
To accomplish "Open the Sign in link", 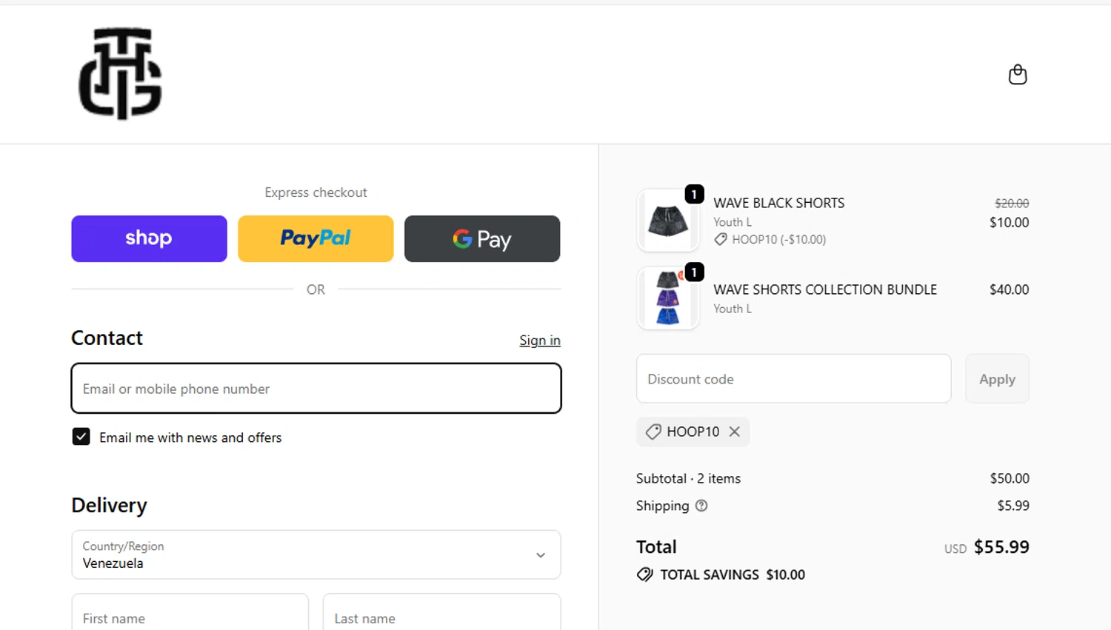I will click(540, 341).
